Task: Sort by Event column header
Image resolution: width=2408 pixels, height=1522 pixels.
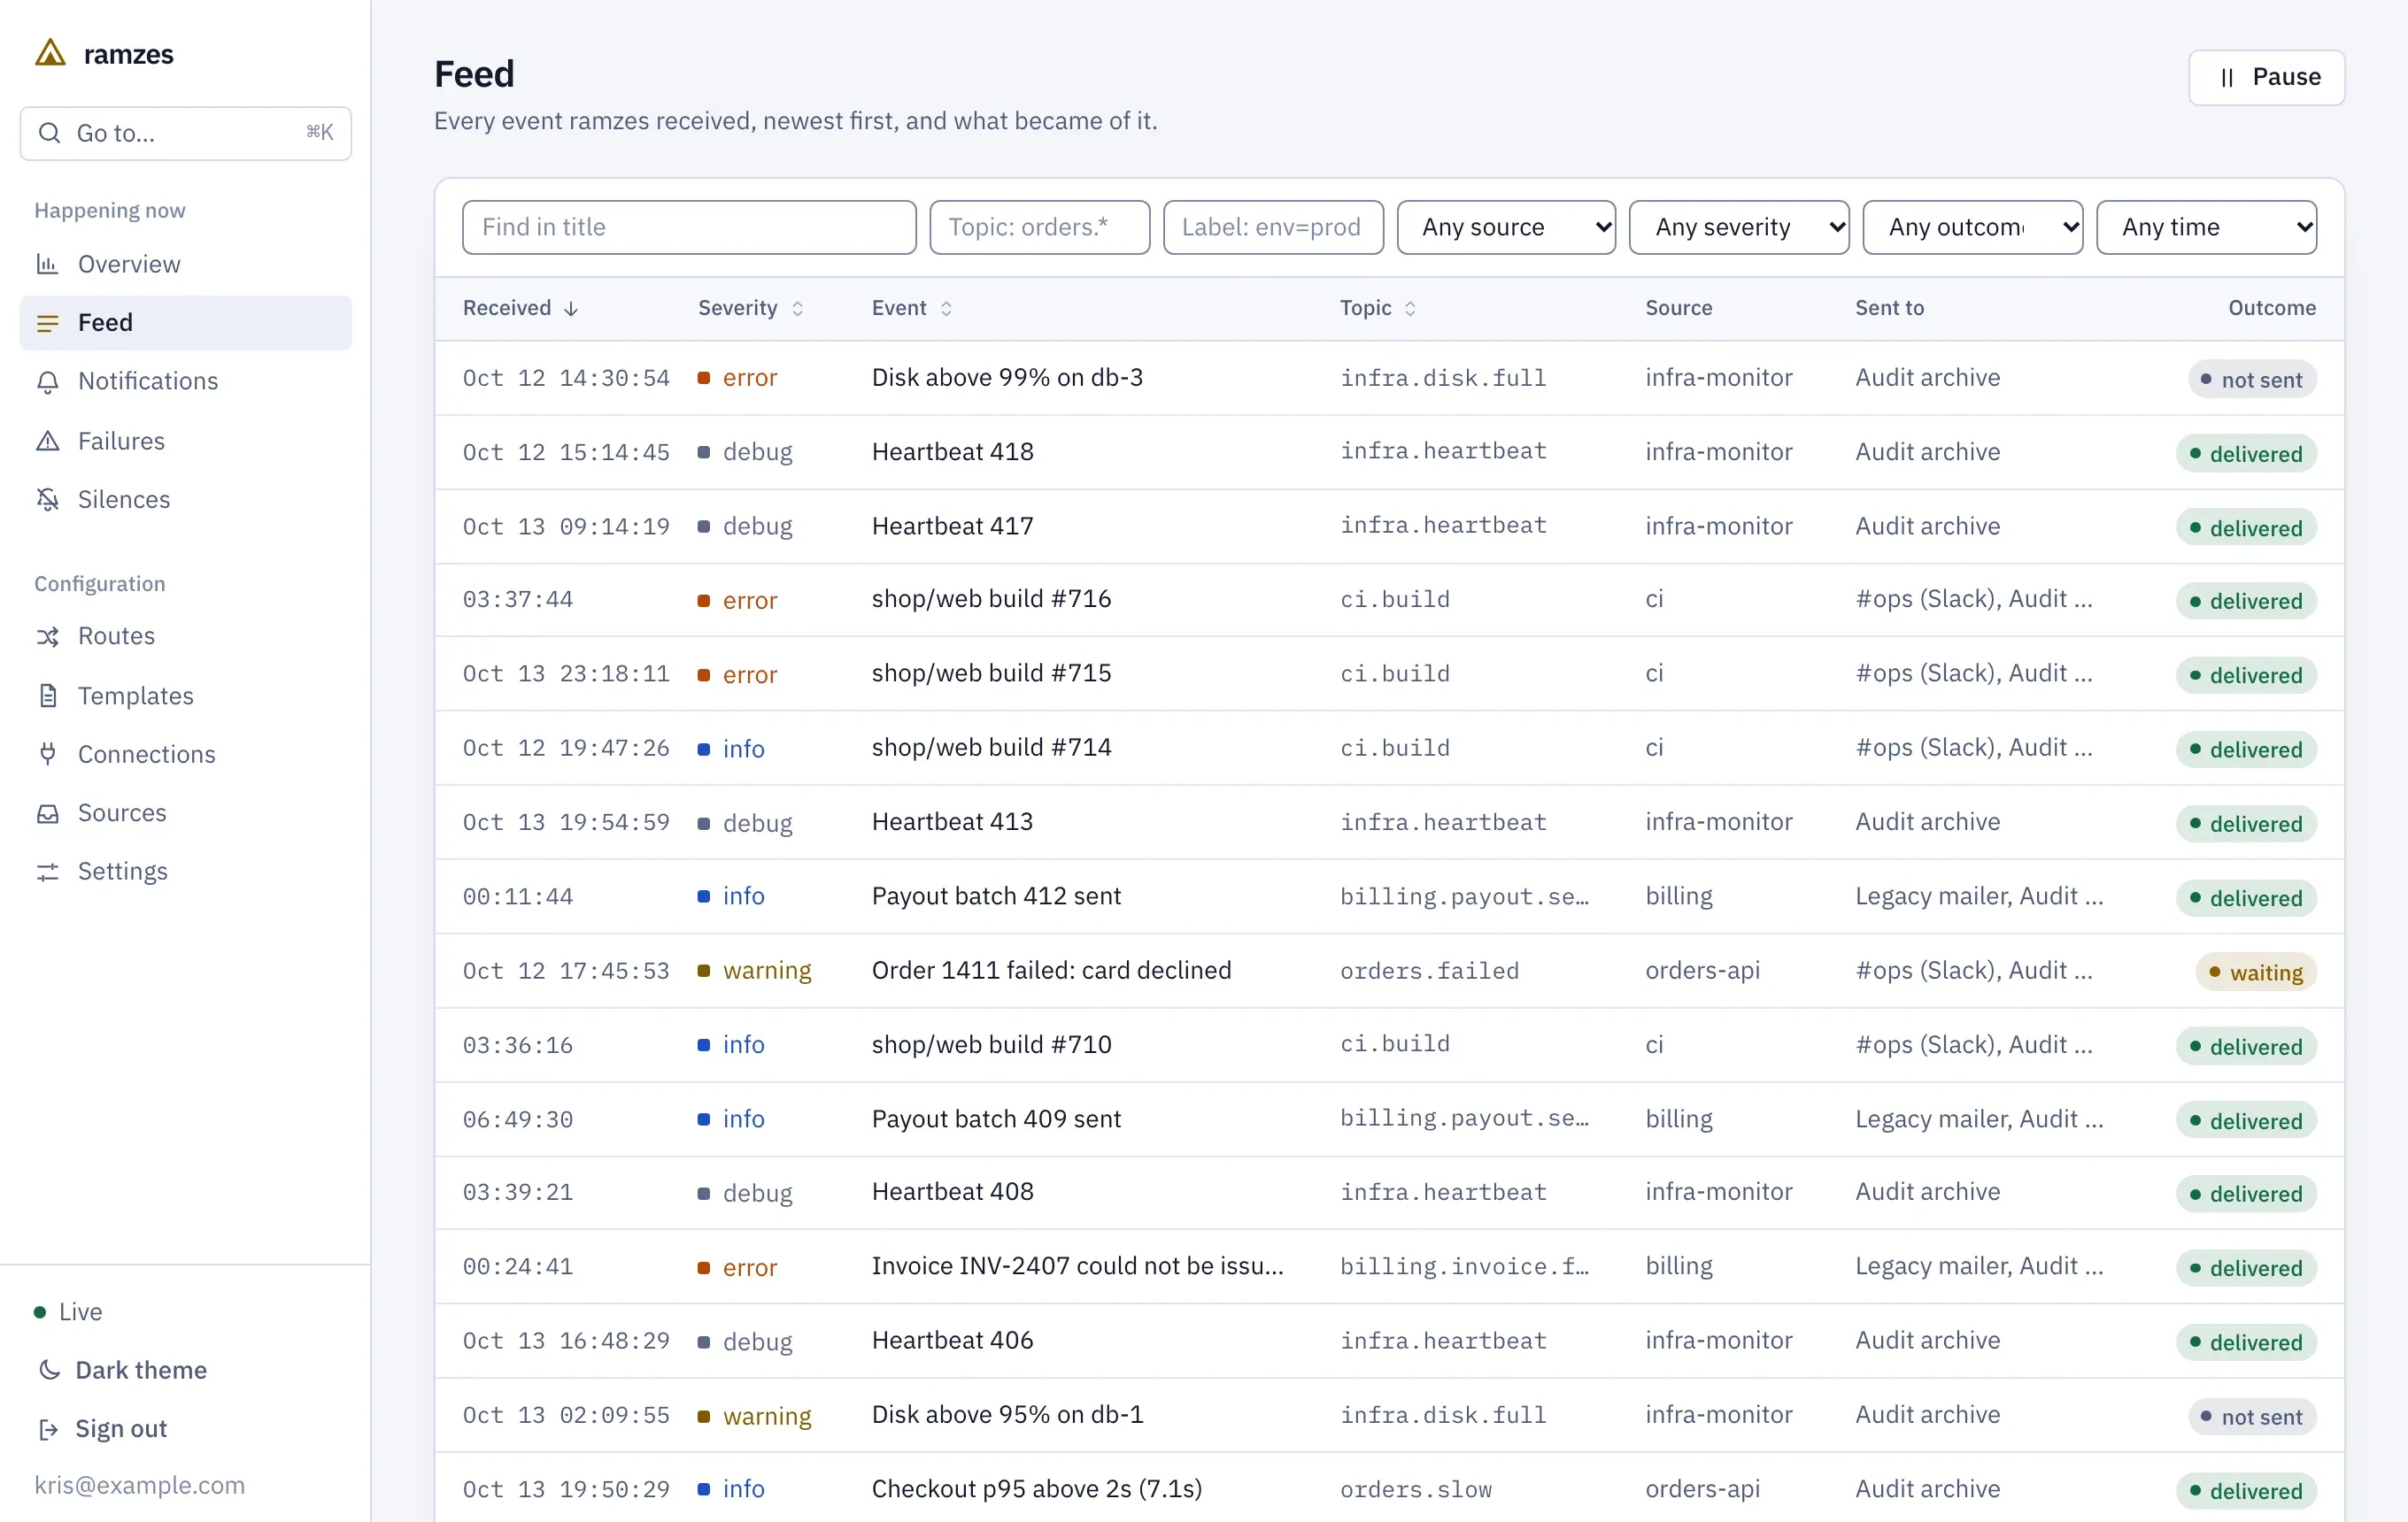Action: (x=912, y=309)
